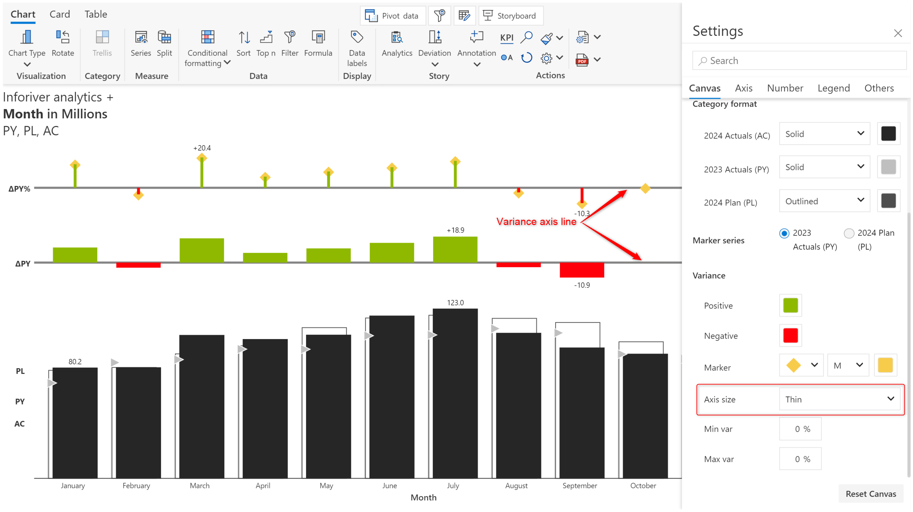Add an Annotation to the chart

tap(476, 48)
